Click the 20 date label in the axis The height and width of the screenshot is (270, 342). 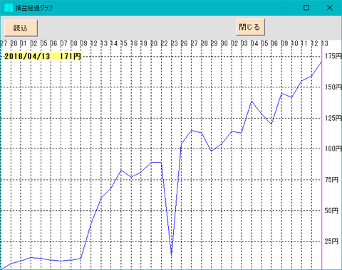[154, 43]
